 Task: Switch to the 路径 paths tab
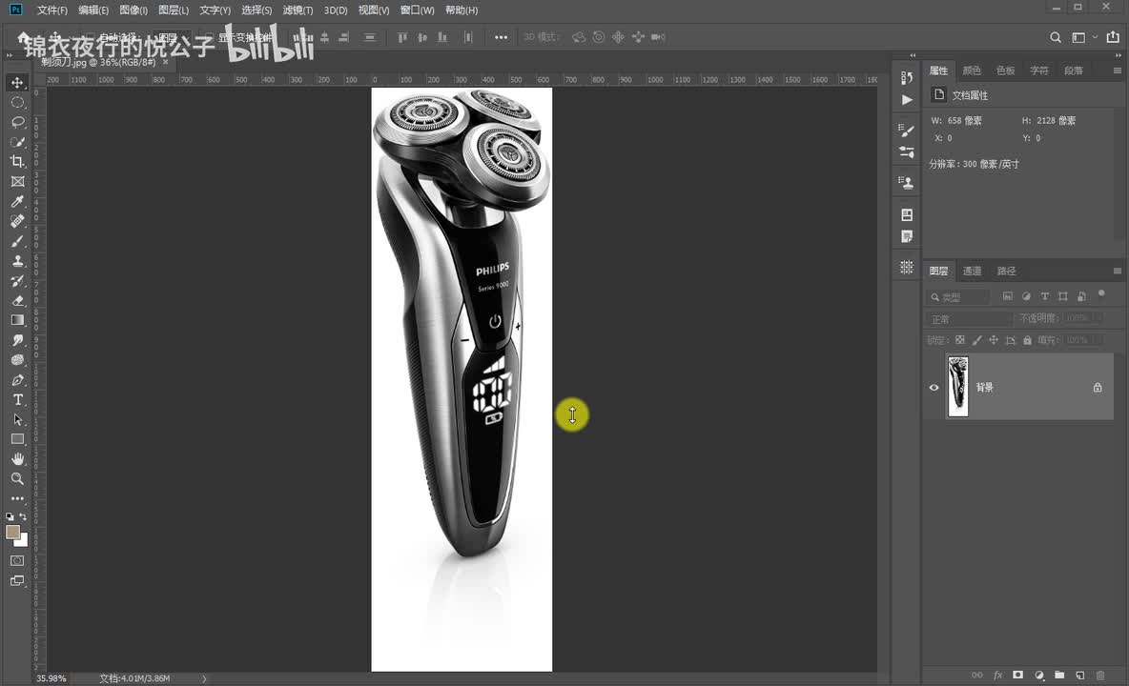tap(1007, 272)
